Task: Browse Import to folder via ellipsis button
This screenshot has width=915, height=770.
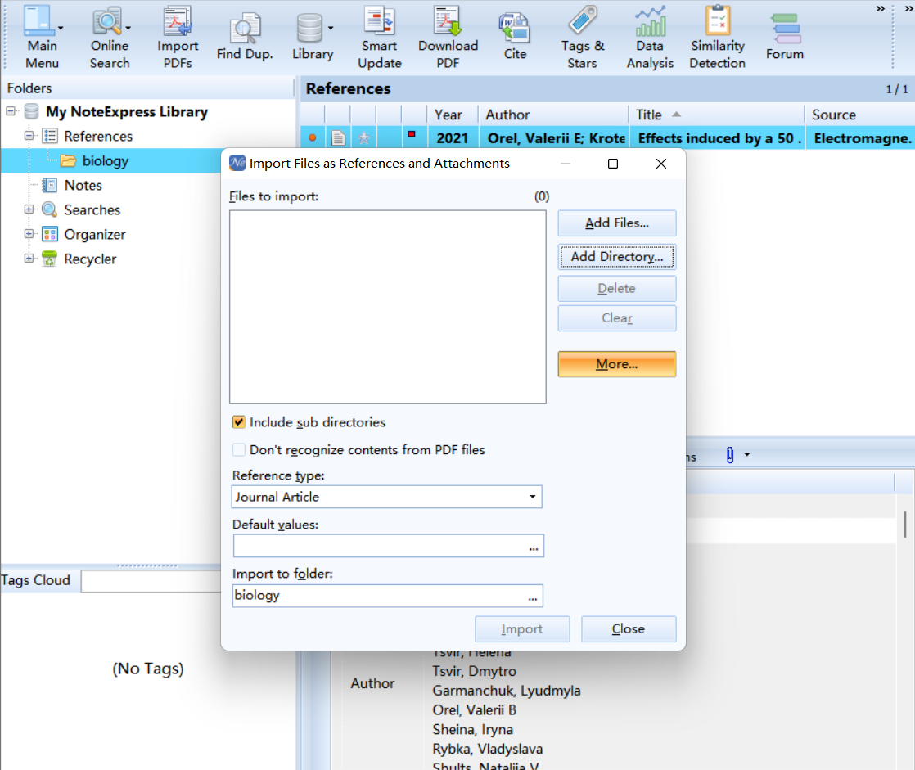Action: point(533,597)
